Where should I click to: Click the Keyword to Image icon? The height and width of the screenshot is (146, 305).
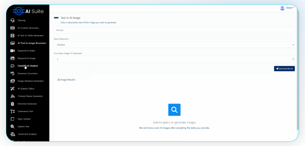click(x=12, y=58)
